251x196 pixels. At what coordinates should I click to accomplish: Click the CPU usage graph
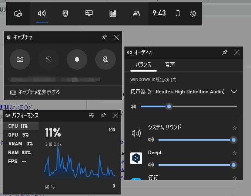80,163
